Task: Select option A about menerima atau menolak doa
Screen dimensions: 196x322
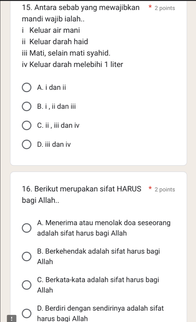Action: pyautogui.click(x=26, y=228)
